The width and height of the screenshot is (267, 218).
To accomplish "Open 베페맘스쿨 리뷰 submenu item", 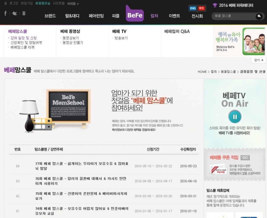I will tap(23, 47).
